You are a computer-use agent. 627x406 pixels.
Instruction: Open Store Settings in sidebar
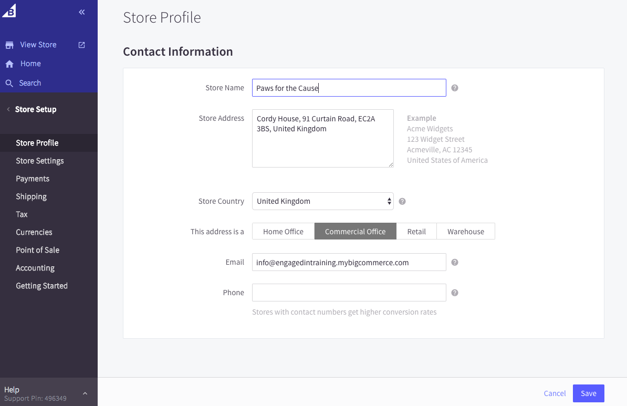[40, 161]
